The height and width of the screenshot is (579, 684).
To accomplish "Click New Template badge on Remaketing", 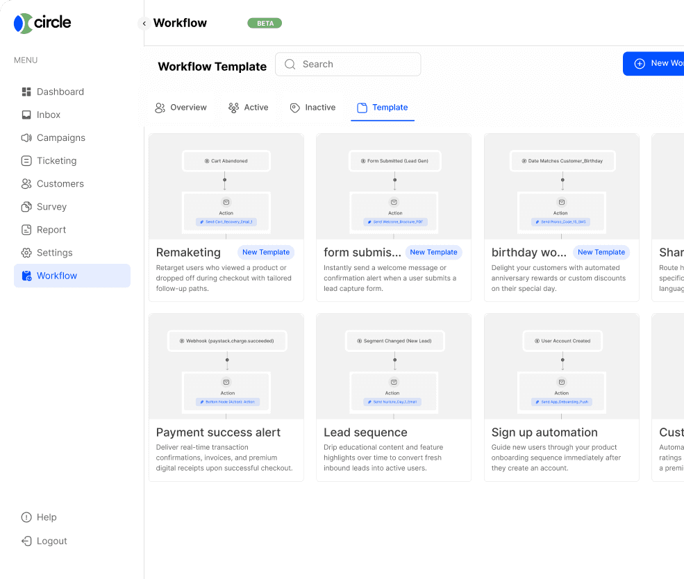I will 266,252.
